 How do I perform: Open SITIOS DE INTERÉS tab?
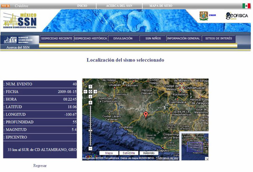coord(218,38)
